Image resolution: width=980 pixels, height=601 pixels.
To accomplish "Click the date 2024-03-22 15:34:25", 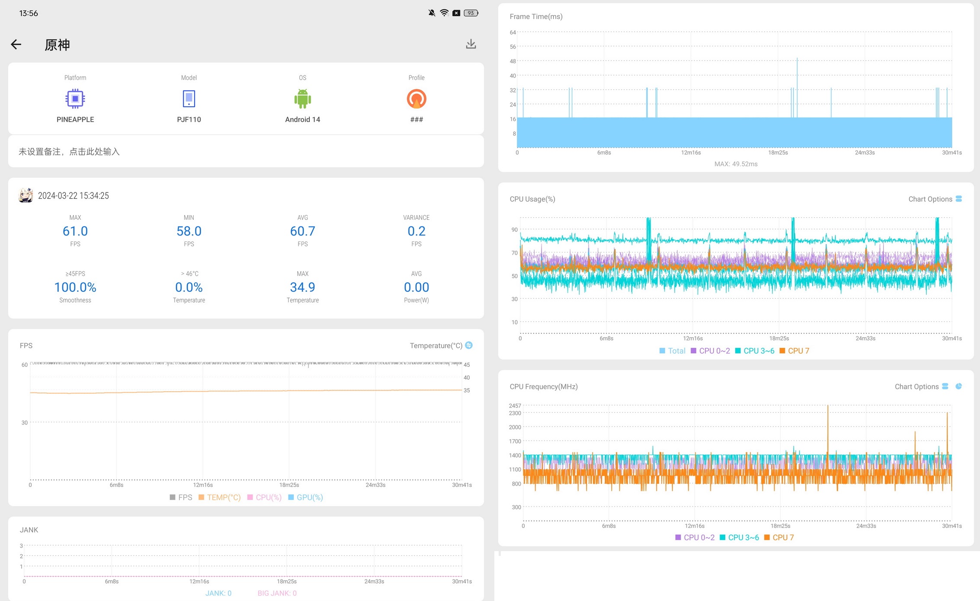I will [73, 196].
